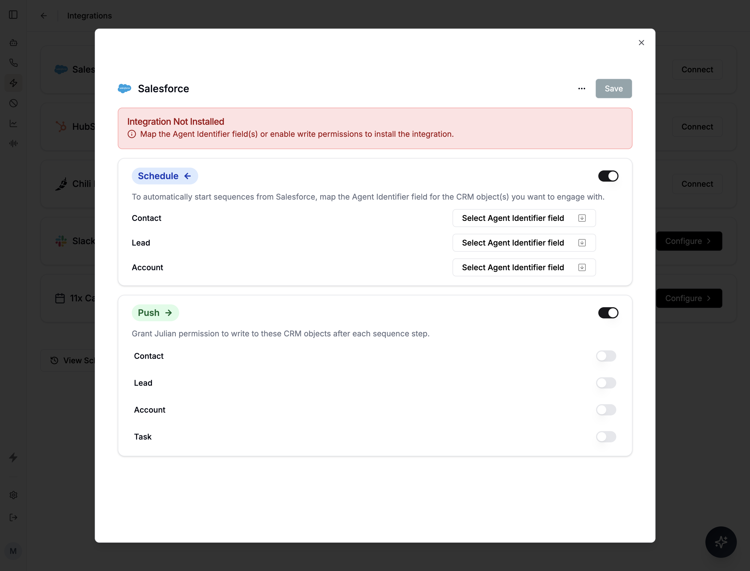
Task: Click the Salesforce cloud logo in dialog
Action: pyautogui.click(x=124, y=88)
